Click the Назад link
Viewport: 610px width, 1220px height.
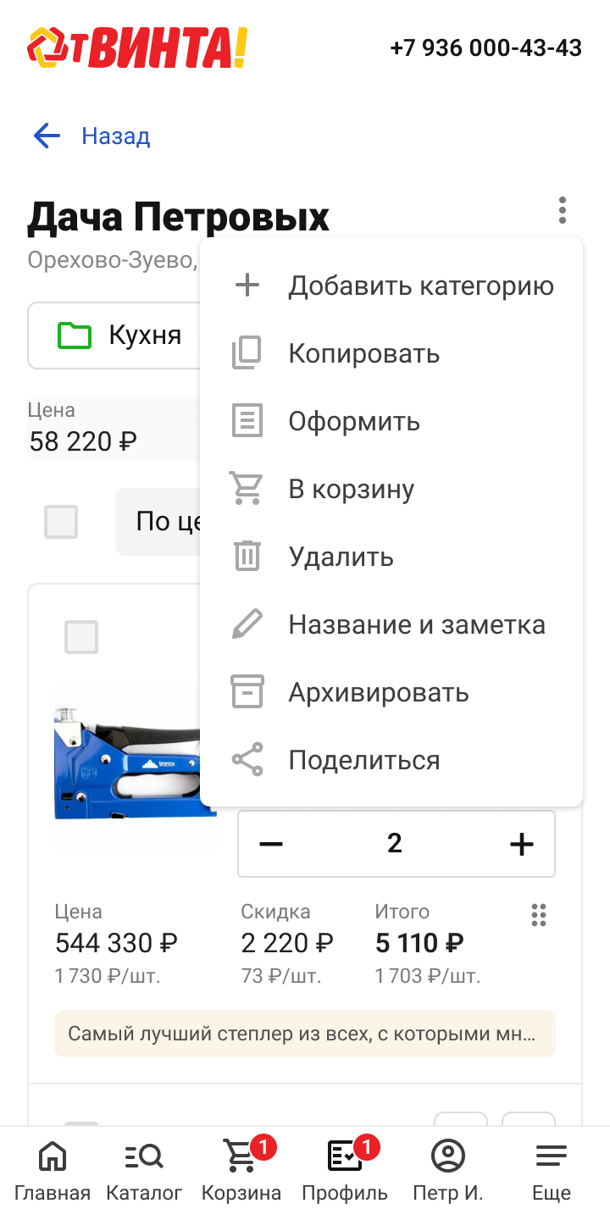116,136
